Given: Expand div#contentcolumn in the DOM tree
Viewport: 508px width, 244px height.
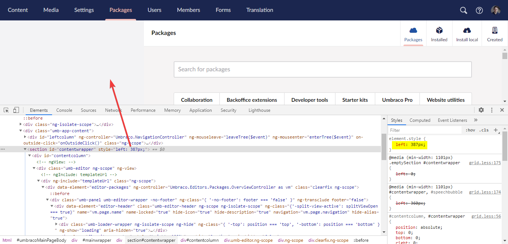Looking at the screenshot, I should pyautogui.click(x=29, y=155).
